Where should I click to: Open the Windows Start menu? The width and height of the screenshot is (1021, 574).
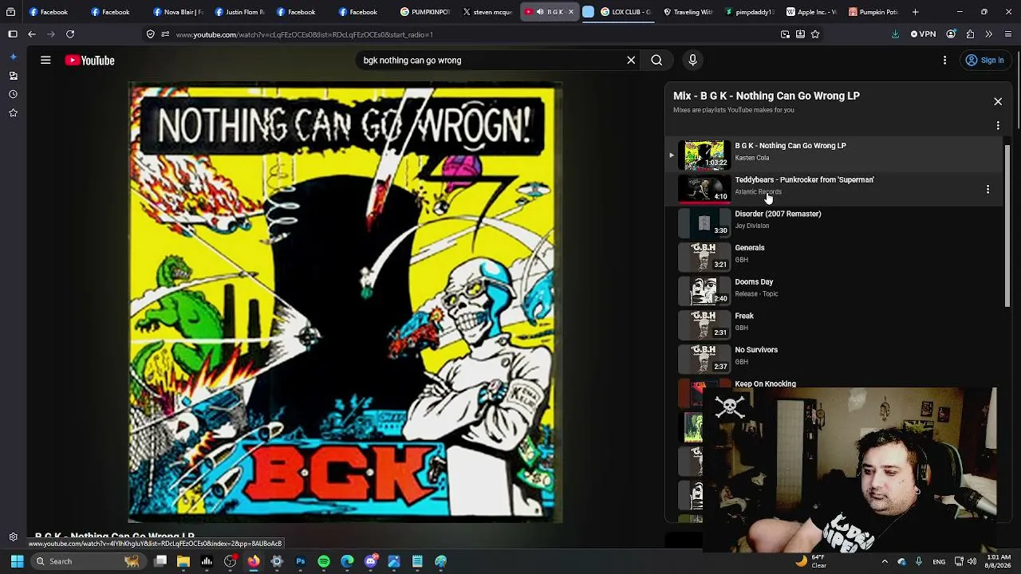click(x=17, y=561)
